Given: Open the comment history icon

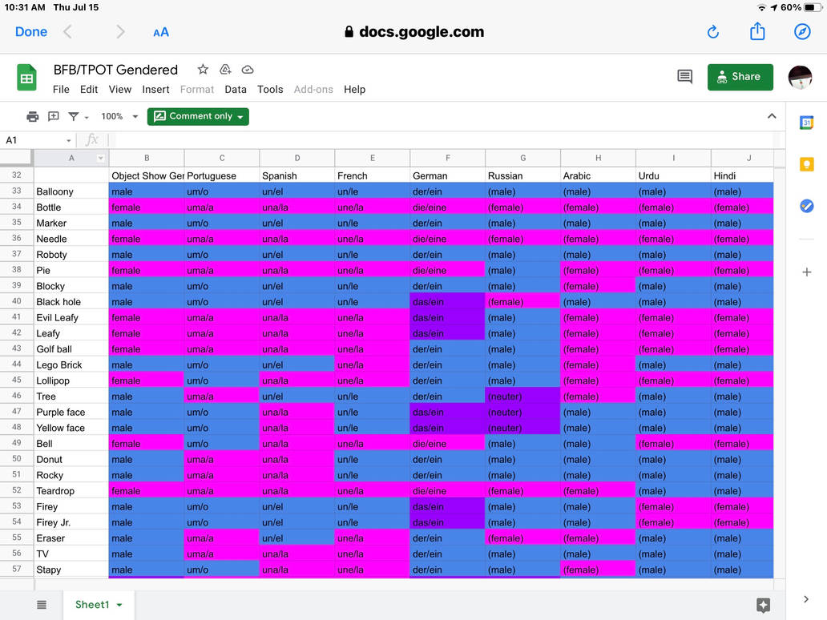Looking at the screenshot, I should click(x=684, y=77).
